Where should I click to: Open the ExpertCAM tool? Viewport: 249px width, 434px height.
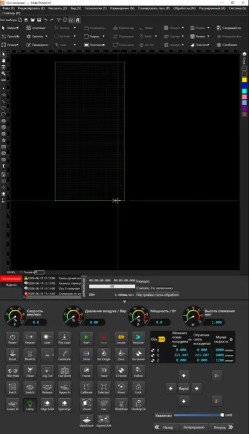(x=104, y=422)
